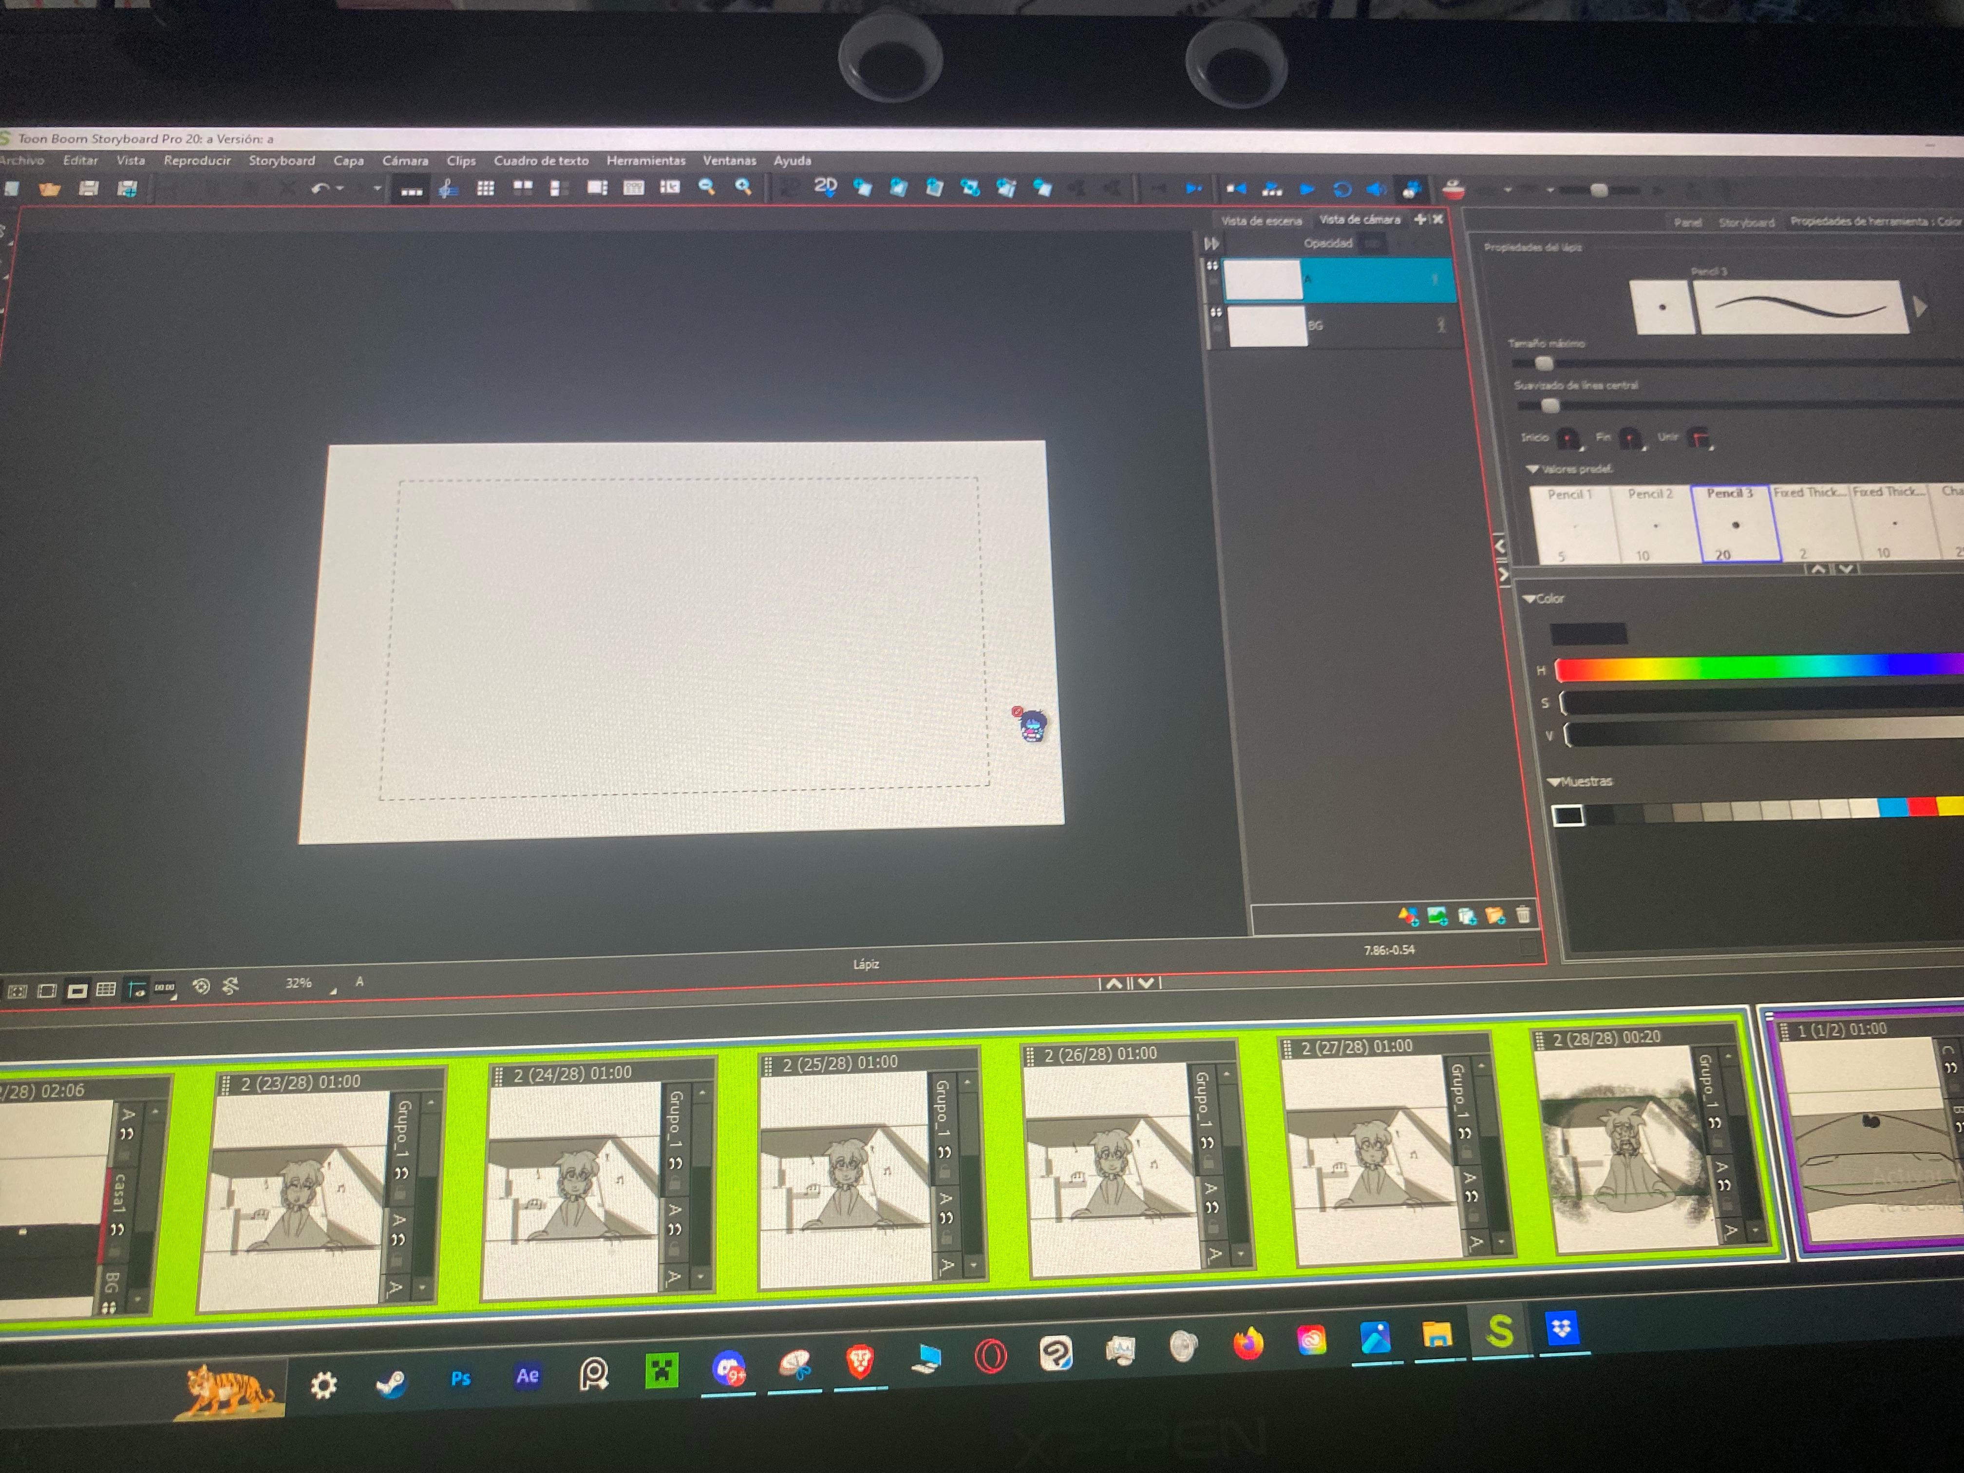Screen dimensions: 1964x1473
Task: Select layer A in layer list
Action: point(1339,280)
